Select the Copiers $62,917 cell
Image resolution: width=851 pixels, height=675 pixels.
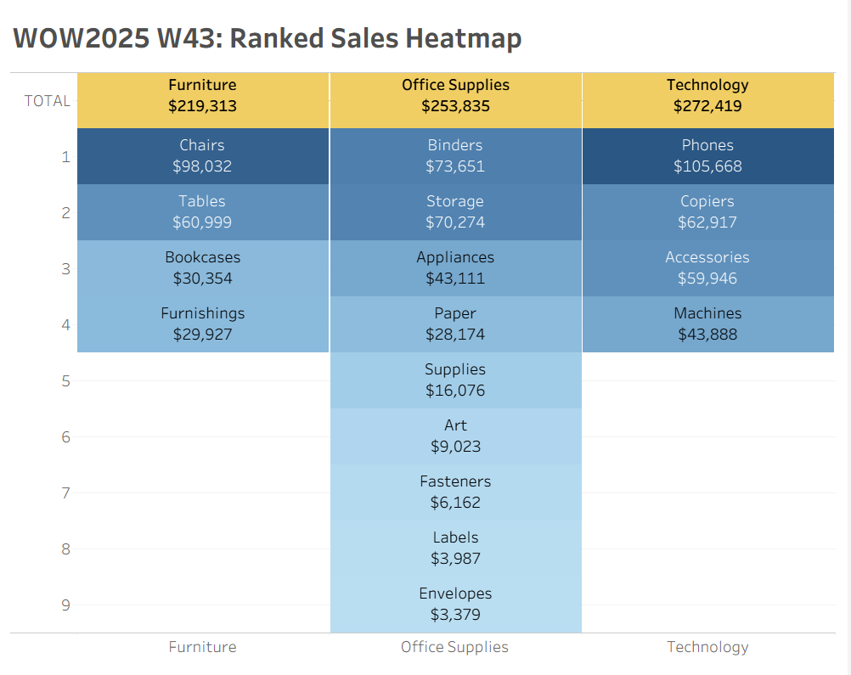pyautogui.click(x=707, y=212)
